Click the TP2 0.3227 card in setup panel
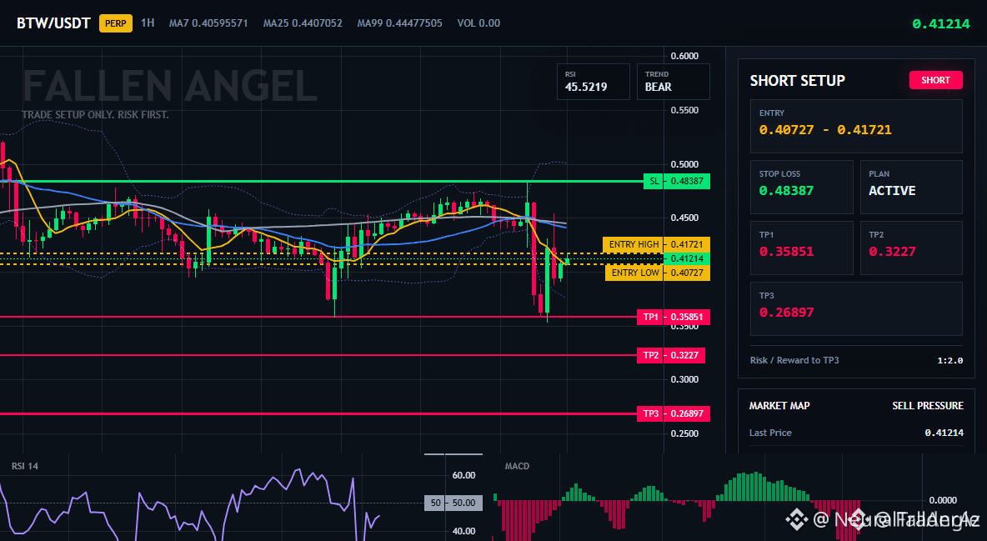The height and width of the screenshot is (541, 987). click(x=911, y=248)
